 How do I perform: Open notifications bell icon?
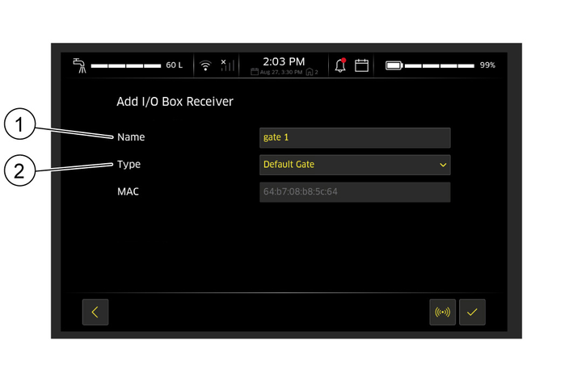point(340,65)
